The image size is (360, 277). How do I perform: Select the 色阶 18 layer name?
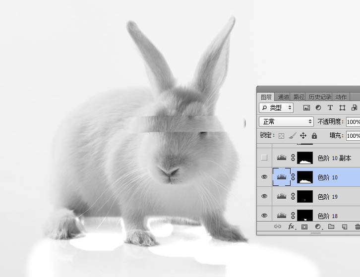click(327, 216)
